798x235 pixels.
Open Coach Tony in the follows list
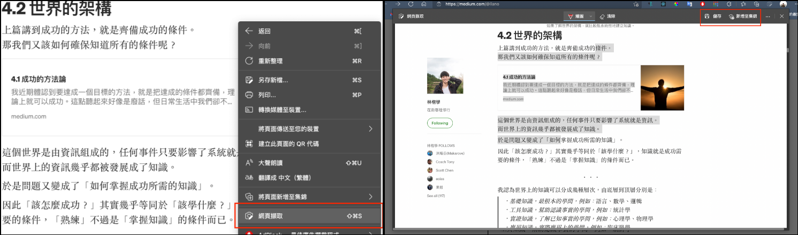[446, 162]
